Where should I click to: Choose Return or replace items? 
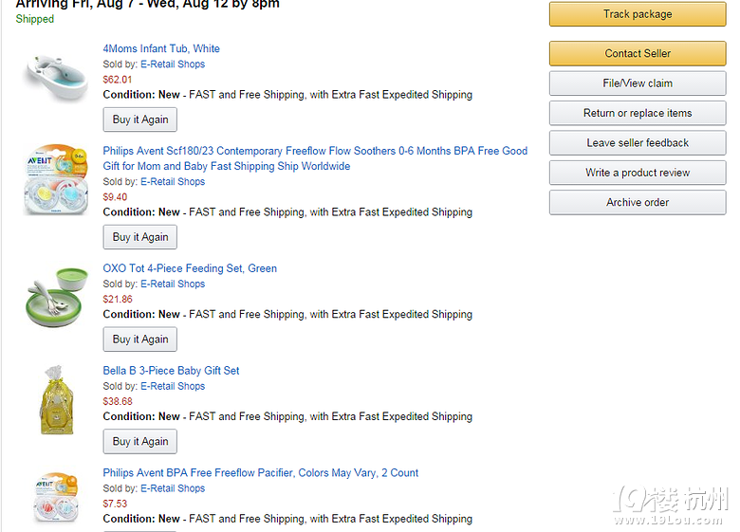pyautogui.click(x=638, y=113)
